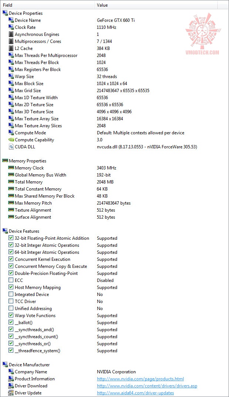This screenshot has width=229, height=397.
Task: Click the Clock Rate monitor icon
Action: (x=11, y=27)
